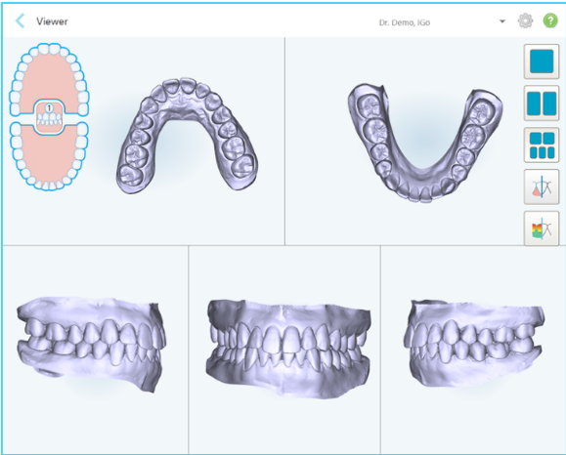Click the bite view tile labeled 1
The height and width of the screenshot is (455, 566).
[49, 117]
